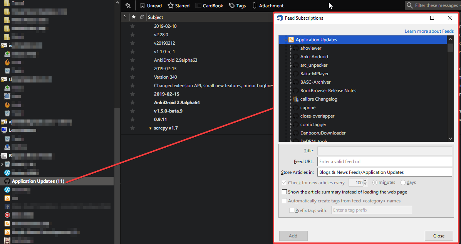Viewport: 461px width, 244px height.
Task: Open the Version 340 message
Action: pyautogui.click(x=165, y=77)
